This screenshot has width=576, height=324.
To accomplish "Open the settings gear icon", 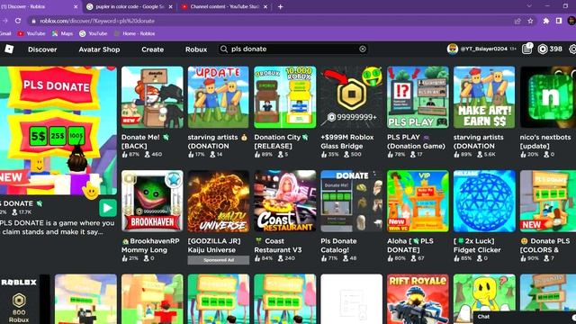I will pyautogui.click(x=572, y=49).
